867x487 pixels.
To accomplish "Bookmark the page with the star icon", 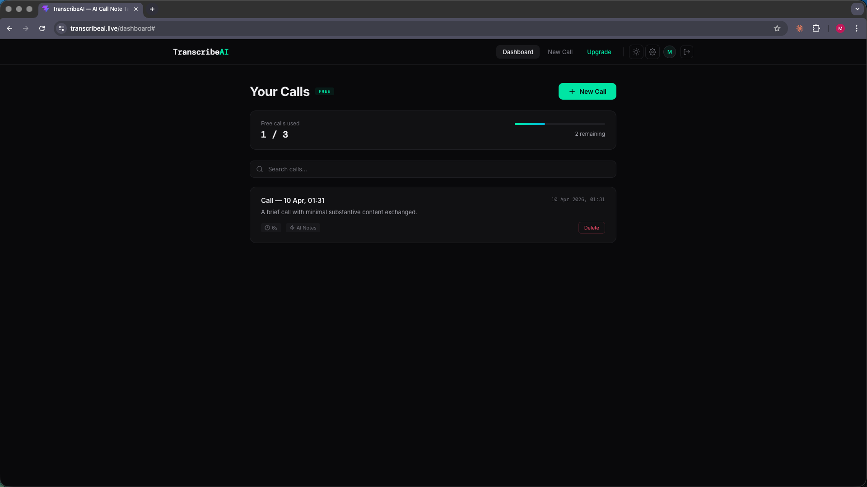I will coord(777,28).
